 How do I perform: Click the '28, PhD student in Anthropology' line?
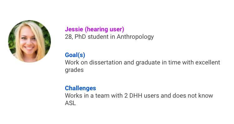[109, 37]
